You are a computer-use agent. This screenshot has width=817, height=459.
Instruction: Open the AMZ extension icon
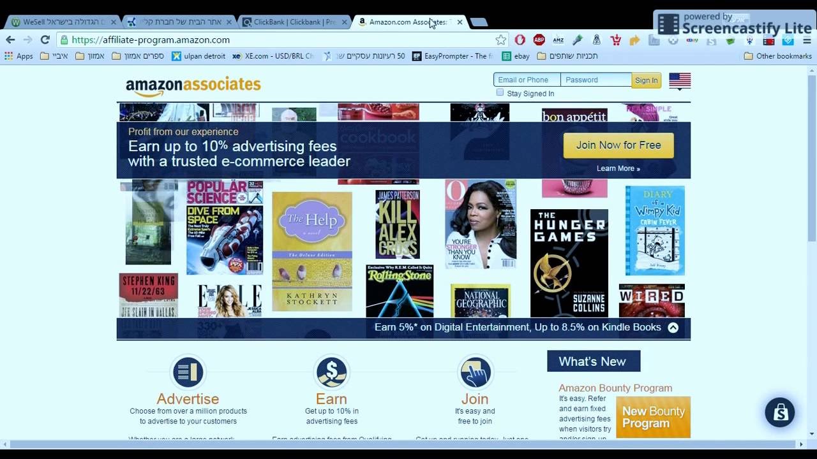(x=558, y=40)
